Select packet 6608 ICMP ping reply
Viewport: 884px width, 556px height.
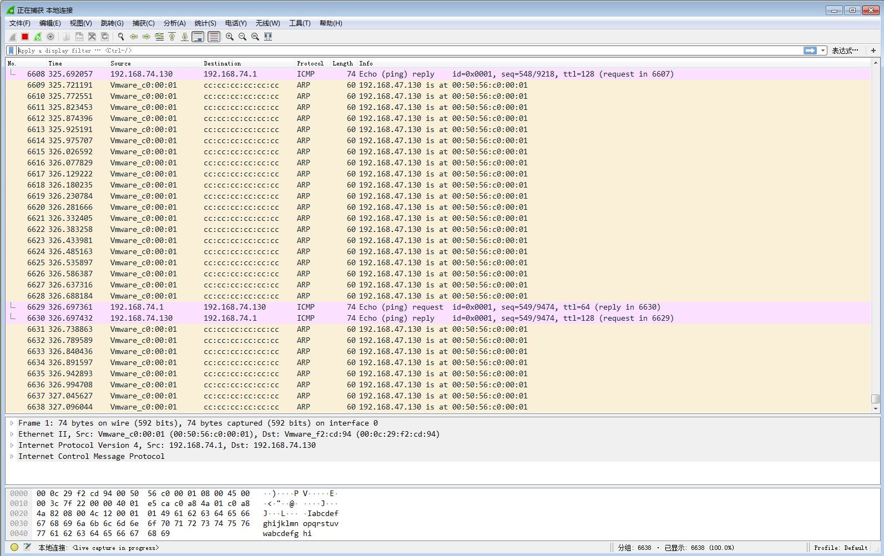(x=438, y=74)
